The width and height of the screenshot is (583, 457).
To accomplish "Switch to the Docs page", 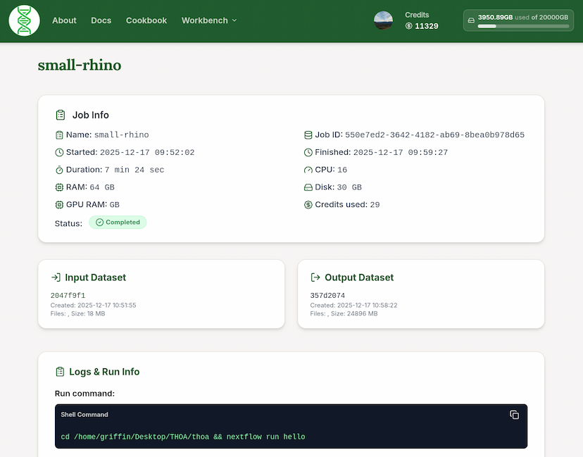I will (101, 20).
